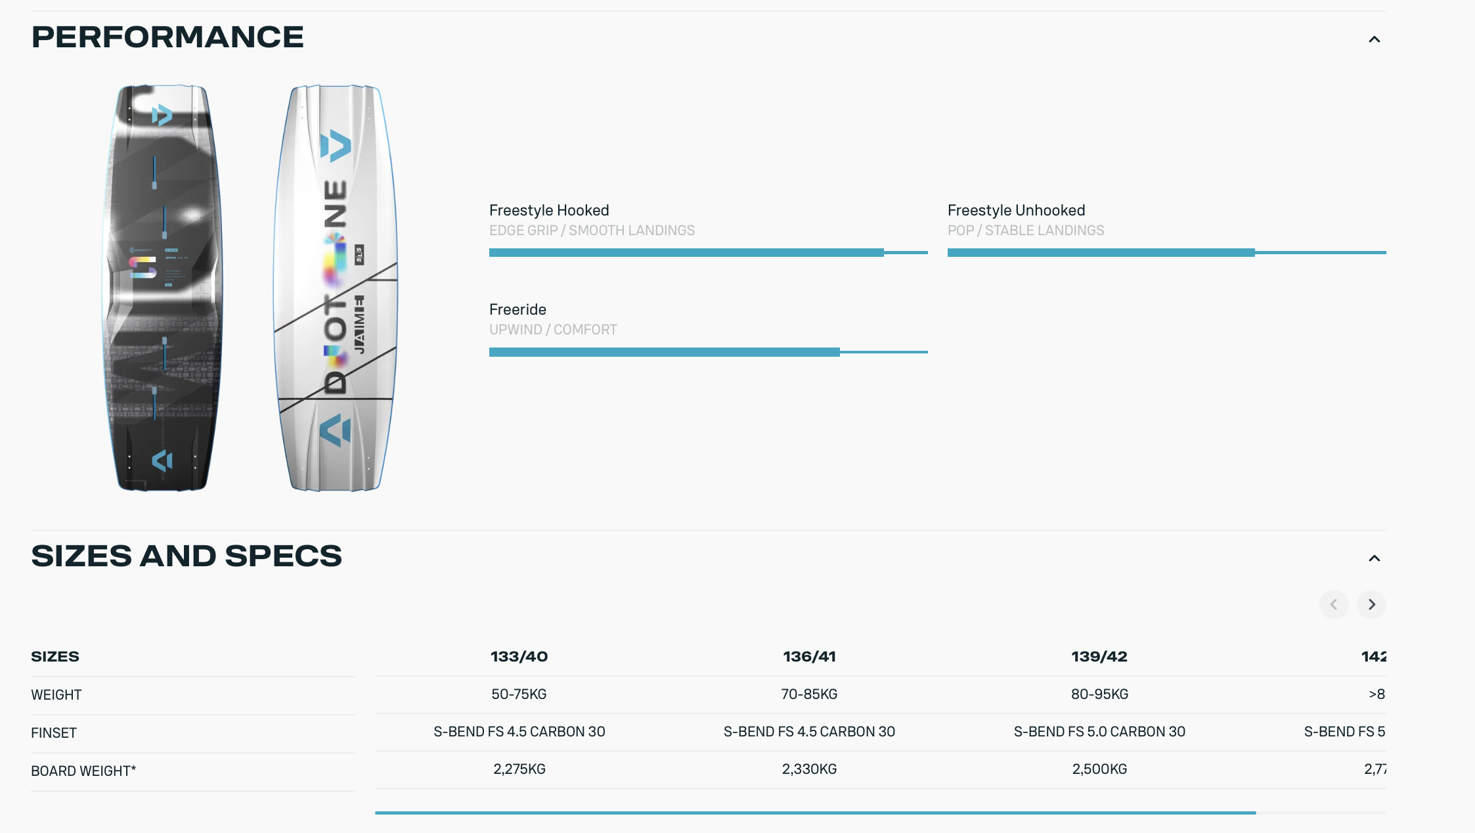This screenshot has height=833, width=1475.
Task: Click the PERFORMANCE section heading
Action: coord(167,37)
